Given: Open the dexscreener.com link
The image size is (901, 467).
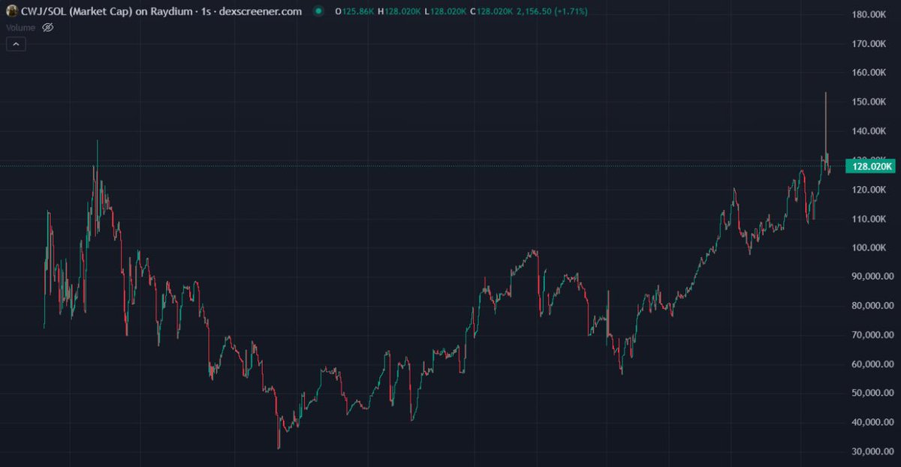Looking at the screenshot, I should point(259,11).
